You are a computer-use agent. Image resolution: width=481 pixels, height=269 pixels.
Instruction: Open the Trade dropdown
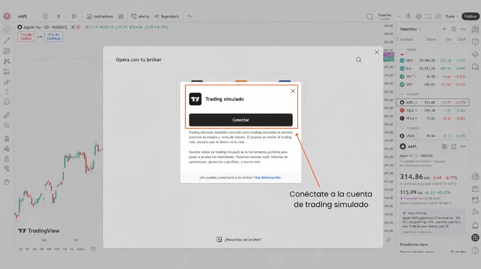pos(452,16)
